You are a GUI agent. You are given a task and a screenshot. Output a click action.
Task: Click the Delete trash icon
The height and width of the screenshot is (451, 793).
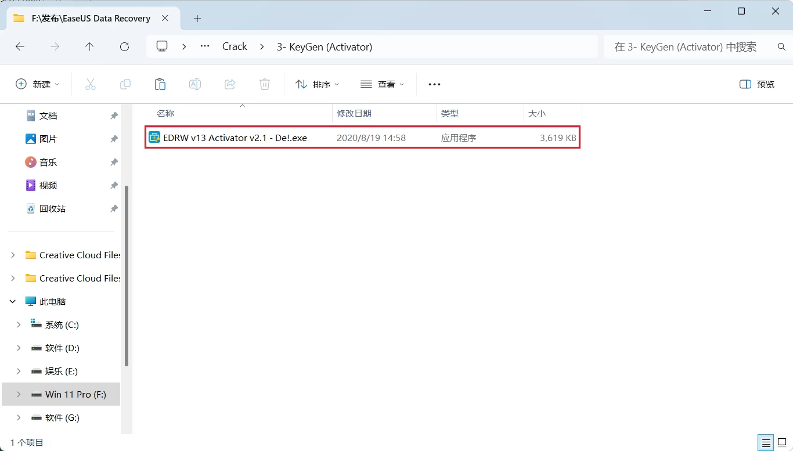265,84
